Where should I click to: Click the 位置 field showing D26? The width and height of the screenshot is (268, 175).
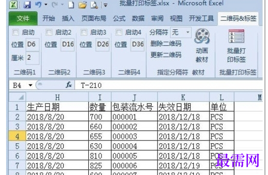[x=102, y=44]
